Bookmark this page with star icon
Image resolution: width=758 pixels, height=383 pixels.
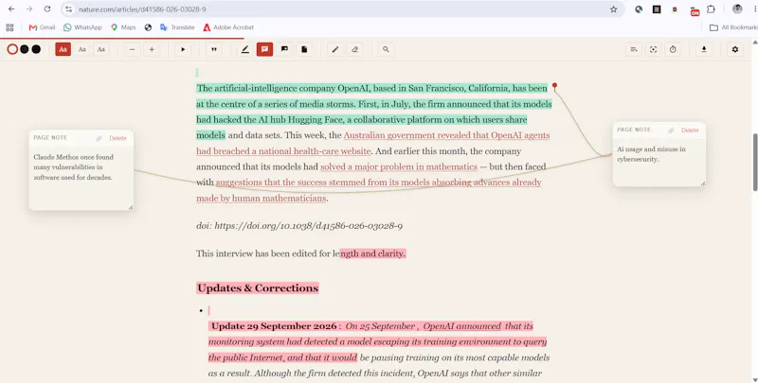point(613,9)
